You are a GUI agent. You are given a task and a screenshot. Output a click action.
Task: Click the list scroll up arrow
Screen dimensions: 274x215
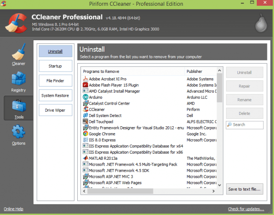click(220, 70)
